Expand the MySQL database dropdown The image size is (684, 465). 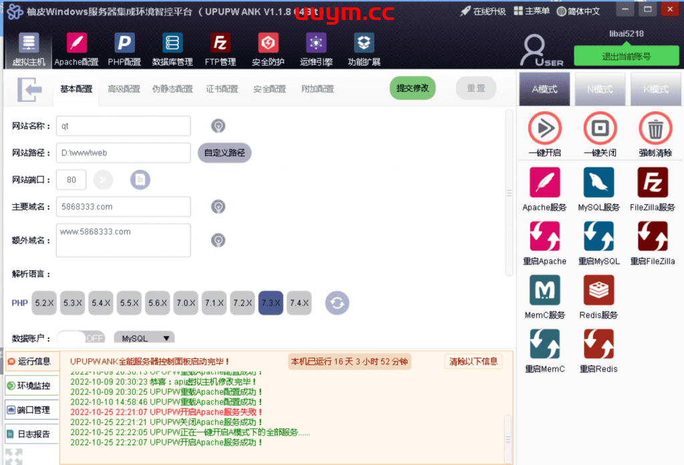pyautogui.click(x=144, y=338)
